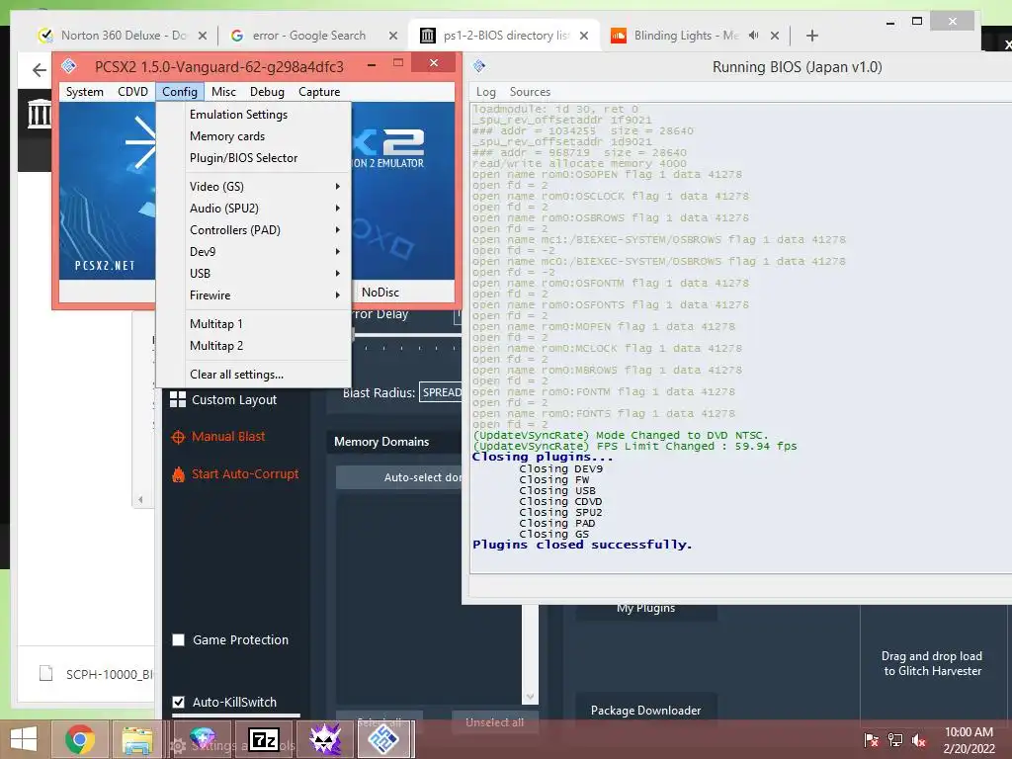Open the Windows Start button

point(24,739)
